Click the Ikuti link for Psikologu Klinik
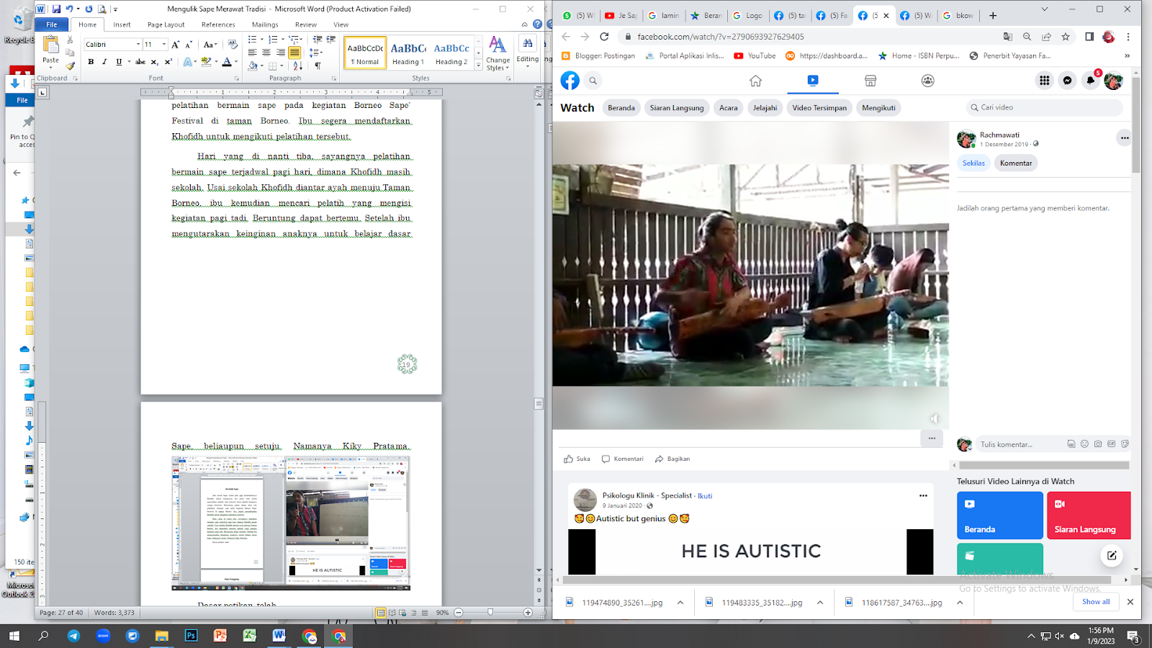The image size is (1152, 648). click(x=705, y=496)
